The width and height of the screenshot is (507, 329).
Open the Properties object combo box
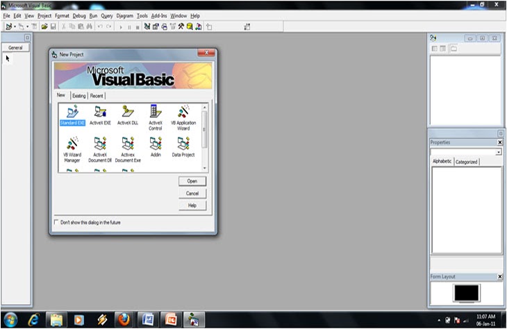click(466, 152)
